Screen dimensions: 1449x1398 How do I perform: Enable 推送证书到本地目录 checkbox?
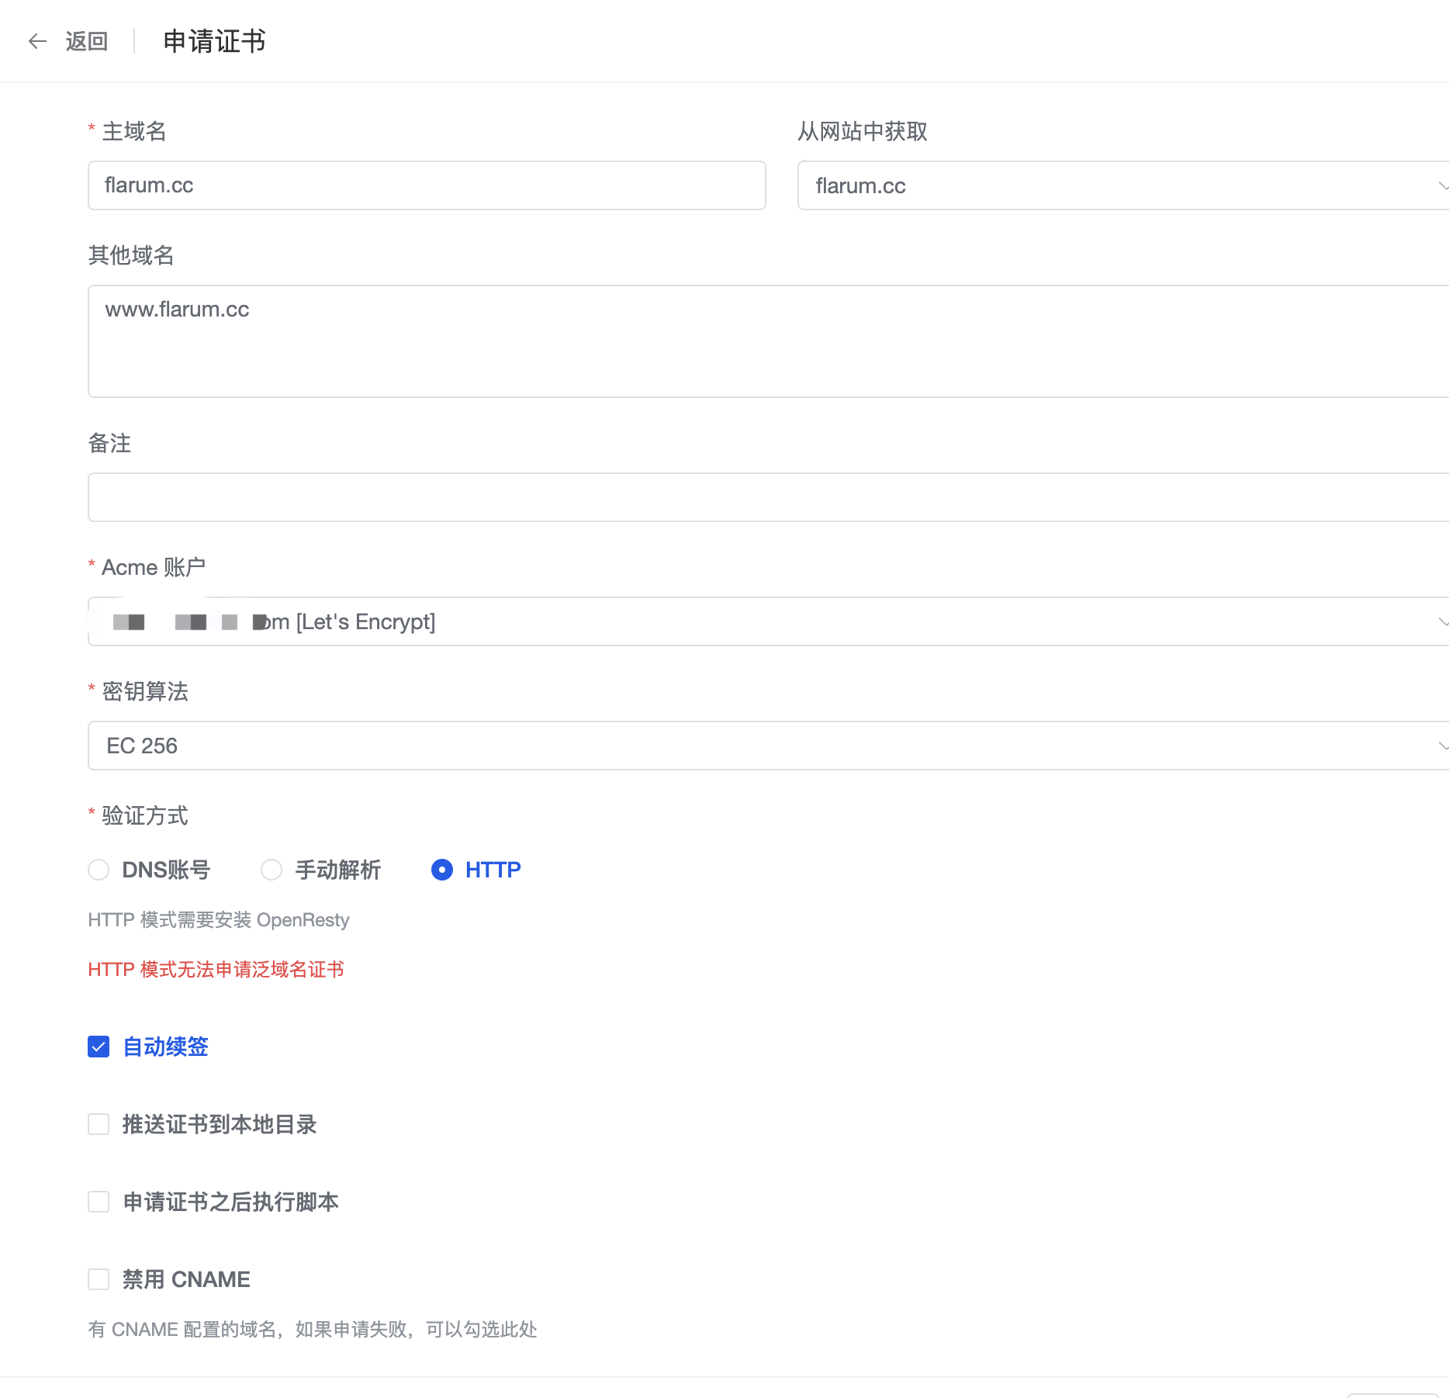pos(99,1124)
